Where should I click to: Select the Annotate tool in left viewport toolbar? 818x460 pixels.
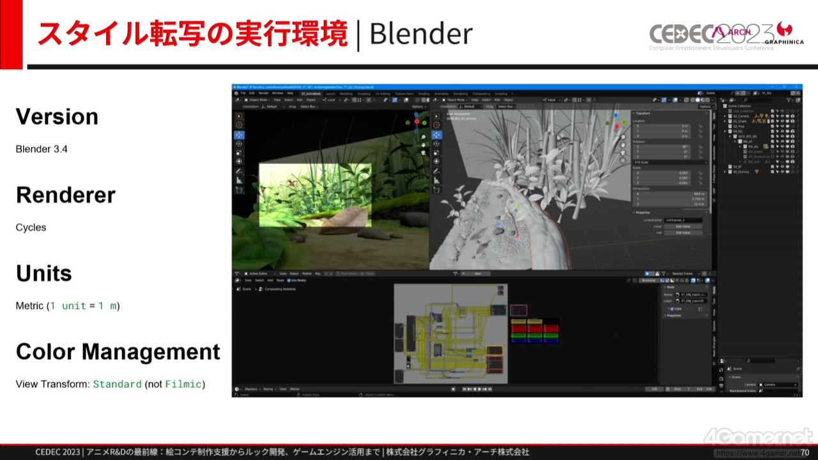239,171
